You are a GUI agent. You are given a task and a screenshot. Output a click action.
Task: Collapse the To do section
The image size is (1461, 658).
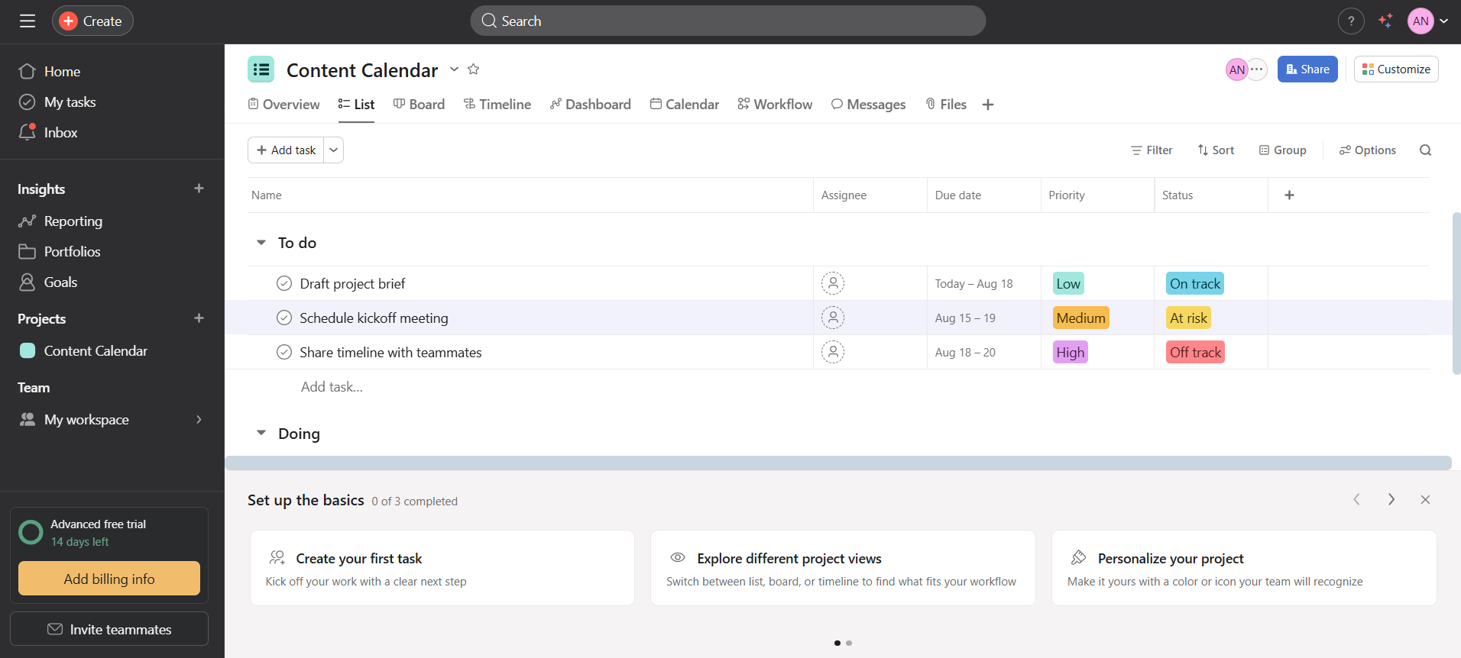click(x=261, y=243)
